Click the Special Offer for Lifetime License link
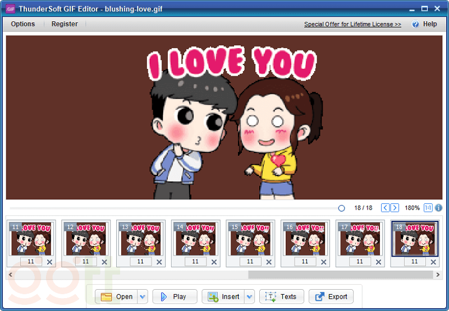Screen dimensions: 449x311 pyautogui.click(x=352, y=25)
